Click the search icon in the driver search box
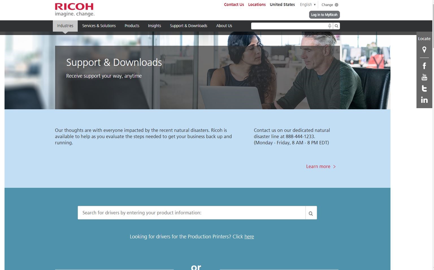Viewport: 434px width, 270px height. coord(311,213)
